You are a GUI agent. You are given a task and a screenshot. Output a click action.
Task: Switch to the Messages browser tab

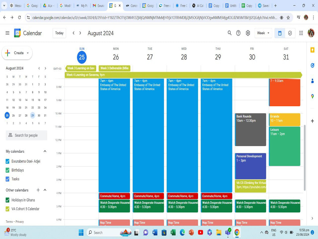16,6
